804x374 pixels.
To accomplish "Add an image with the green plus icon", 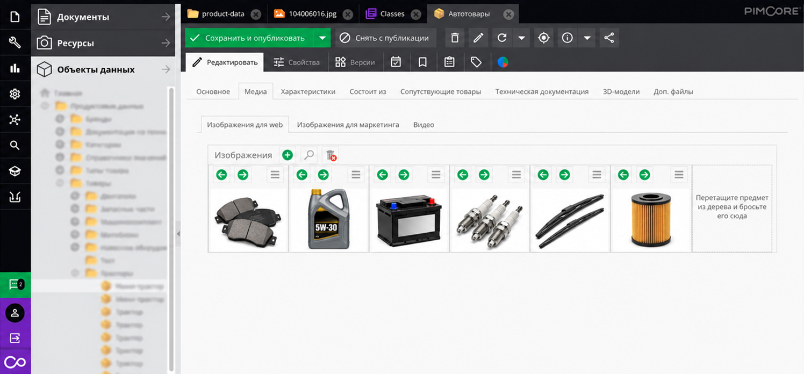I will point(288,155).
